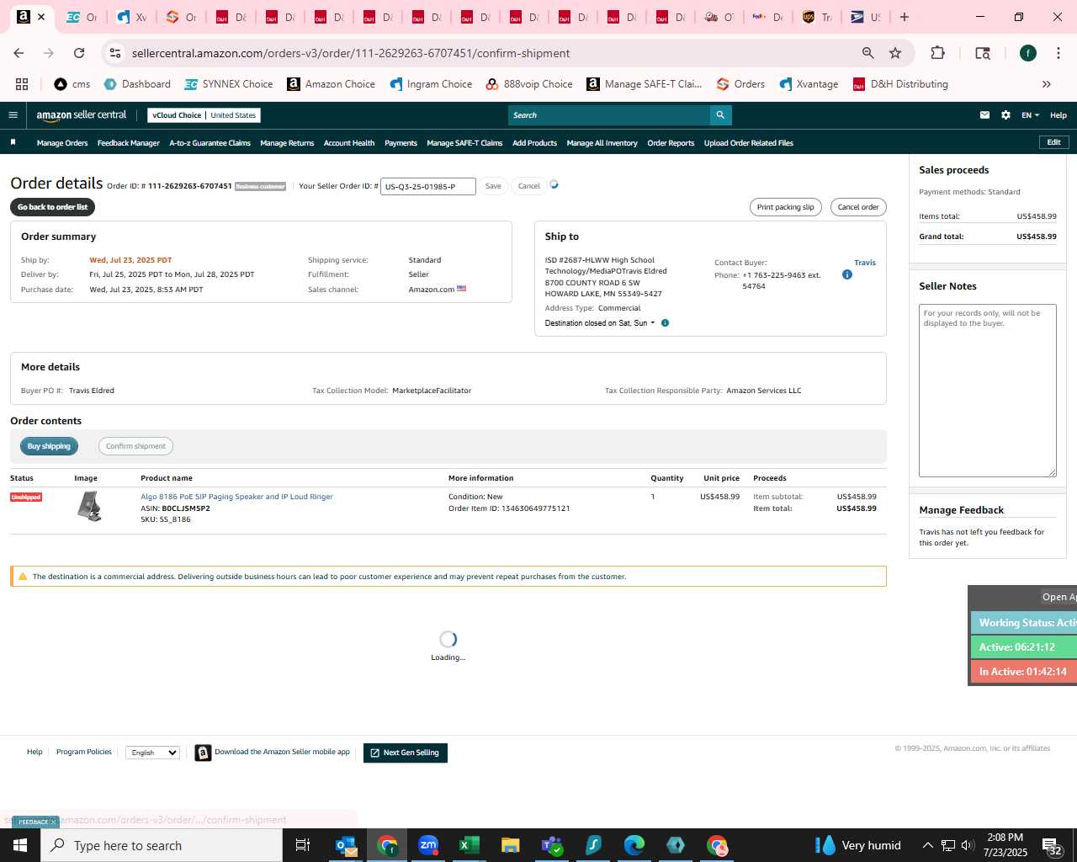Screen dimensions: 1077x862
Task: Go back using the browser back arrow
Action: coord(19,53)
